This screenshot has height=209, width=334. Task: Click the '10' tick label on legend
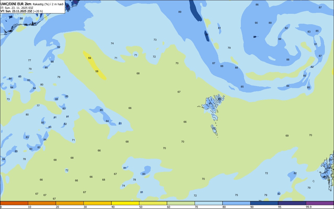click(29, 207)
